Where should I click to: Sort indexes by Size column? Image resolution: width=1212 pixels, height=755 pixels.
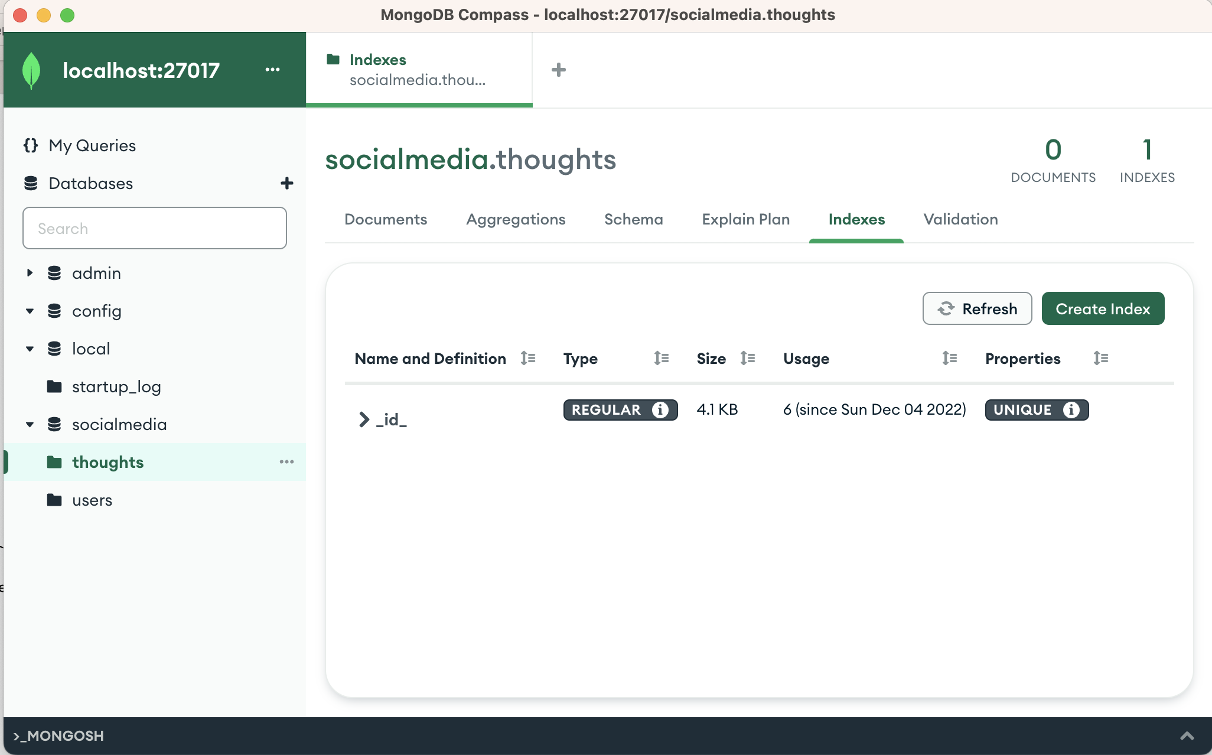pos(747,358)
